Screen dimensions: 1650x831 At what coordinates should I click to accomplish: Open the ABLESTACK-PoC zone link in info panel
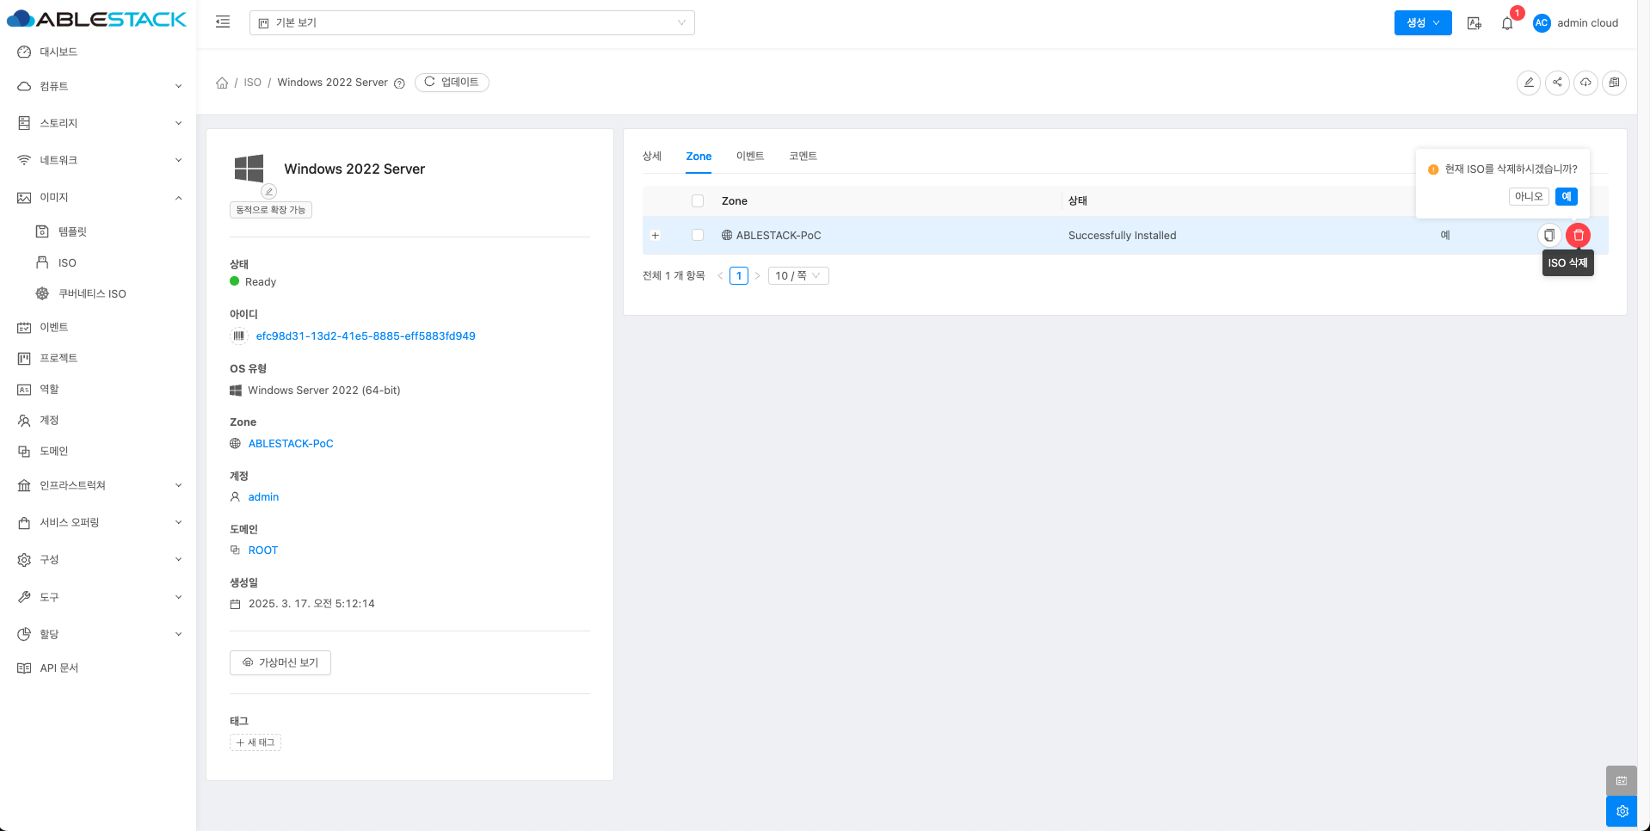coord(291,443)
